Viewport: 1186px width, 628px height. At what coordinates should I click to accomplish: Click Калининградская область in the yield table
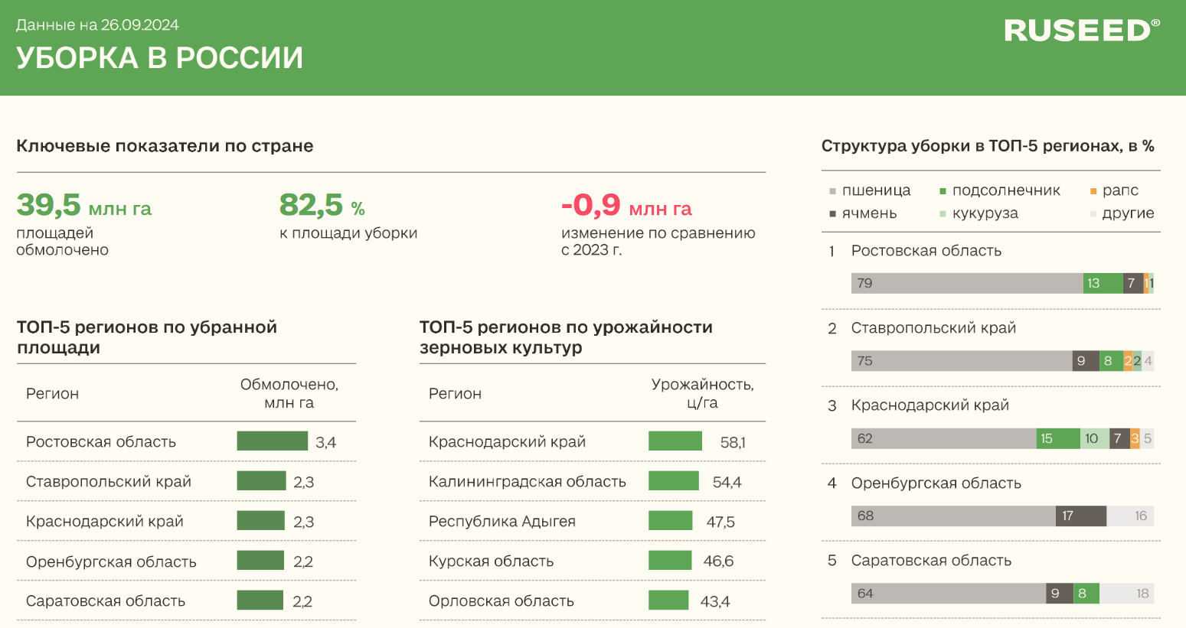[x=527, y=482]
